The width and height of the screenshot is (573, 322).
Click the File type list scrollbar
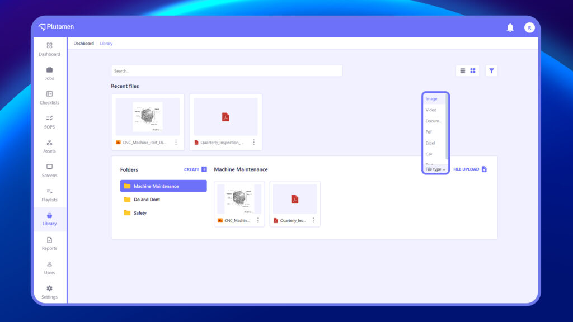pos(447,126)
